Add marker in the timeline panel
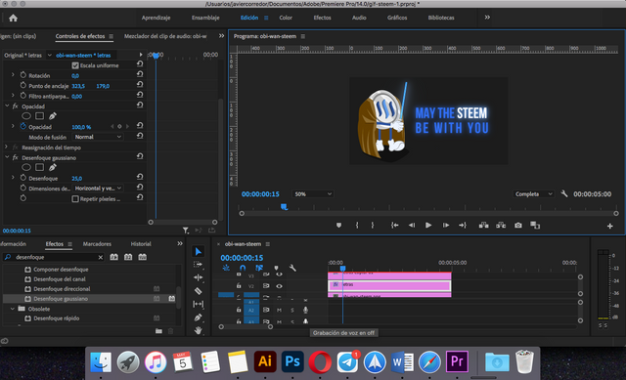The width and height of the screenshot is (626, 380). pyautogui.click(x=276, y=268)
